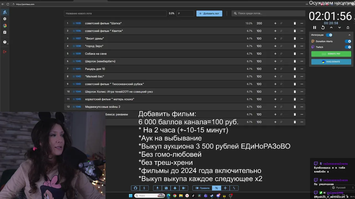The width and height of the screenshot is (355, 199).
Task: Click the clear all lots trash icon
Action: pos(184,188)
